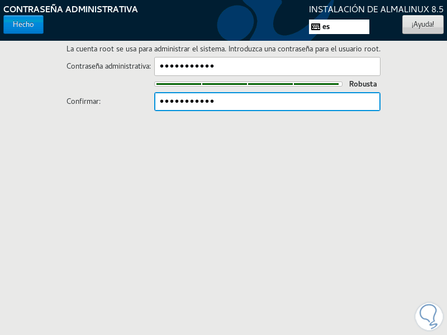This screenshot has height=335, width=447.
Task: Click the root account description text
Action: [223, 49]
